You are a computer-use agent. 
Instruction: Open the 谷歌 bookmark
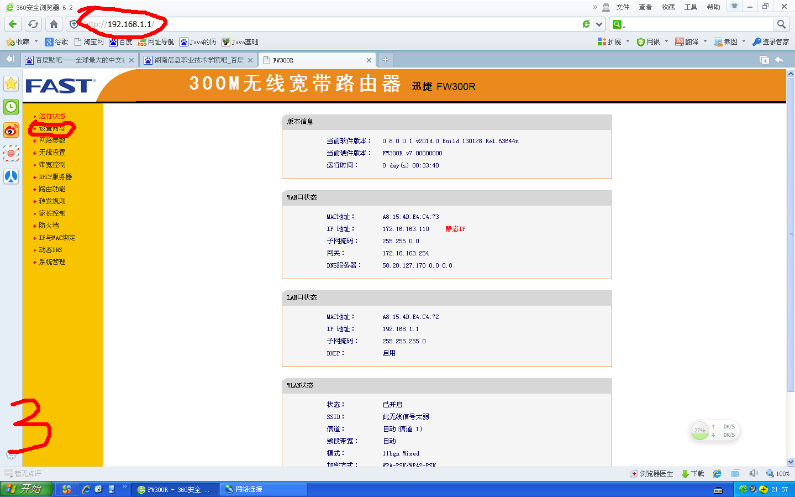tap(57, 42)
